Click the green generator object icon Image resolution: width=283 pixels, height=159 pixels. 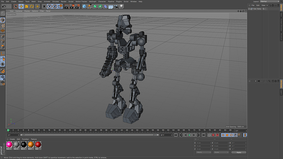95,7
